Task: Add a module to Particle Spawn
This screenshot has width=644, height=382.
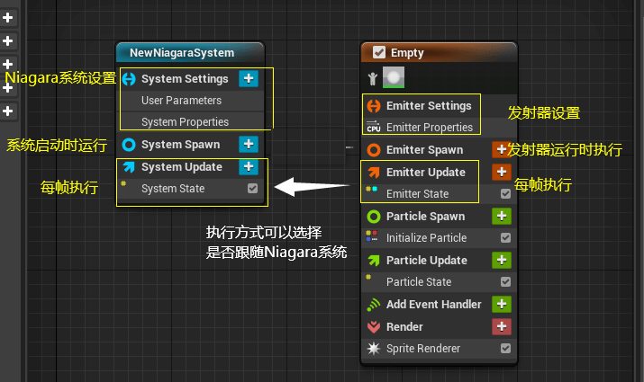Action: [x=502, y=216]
